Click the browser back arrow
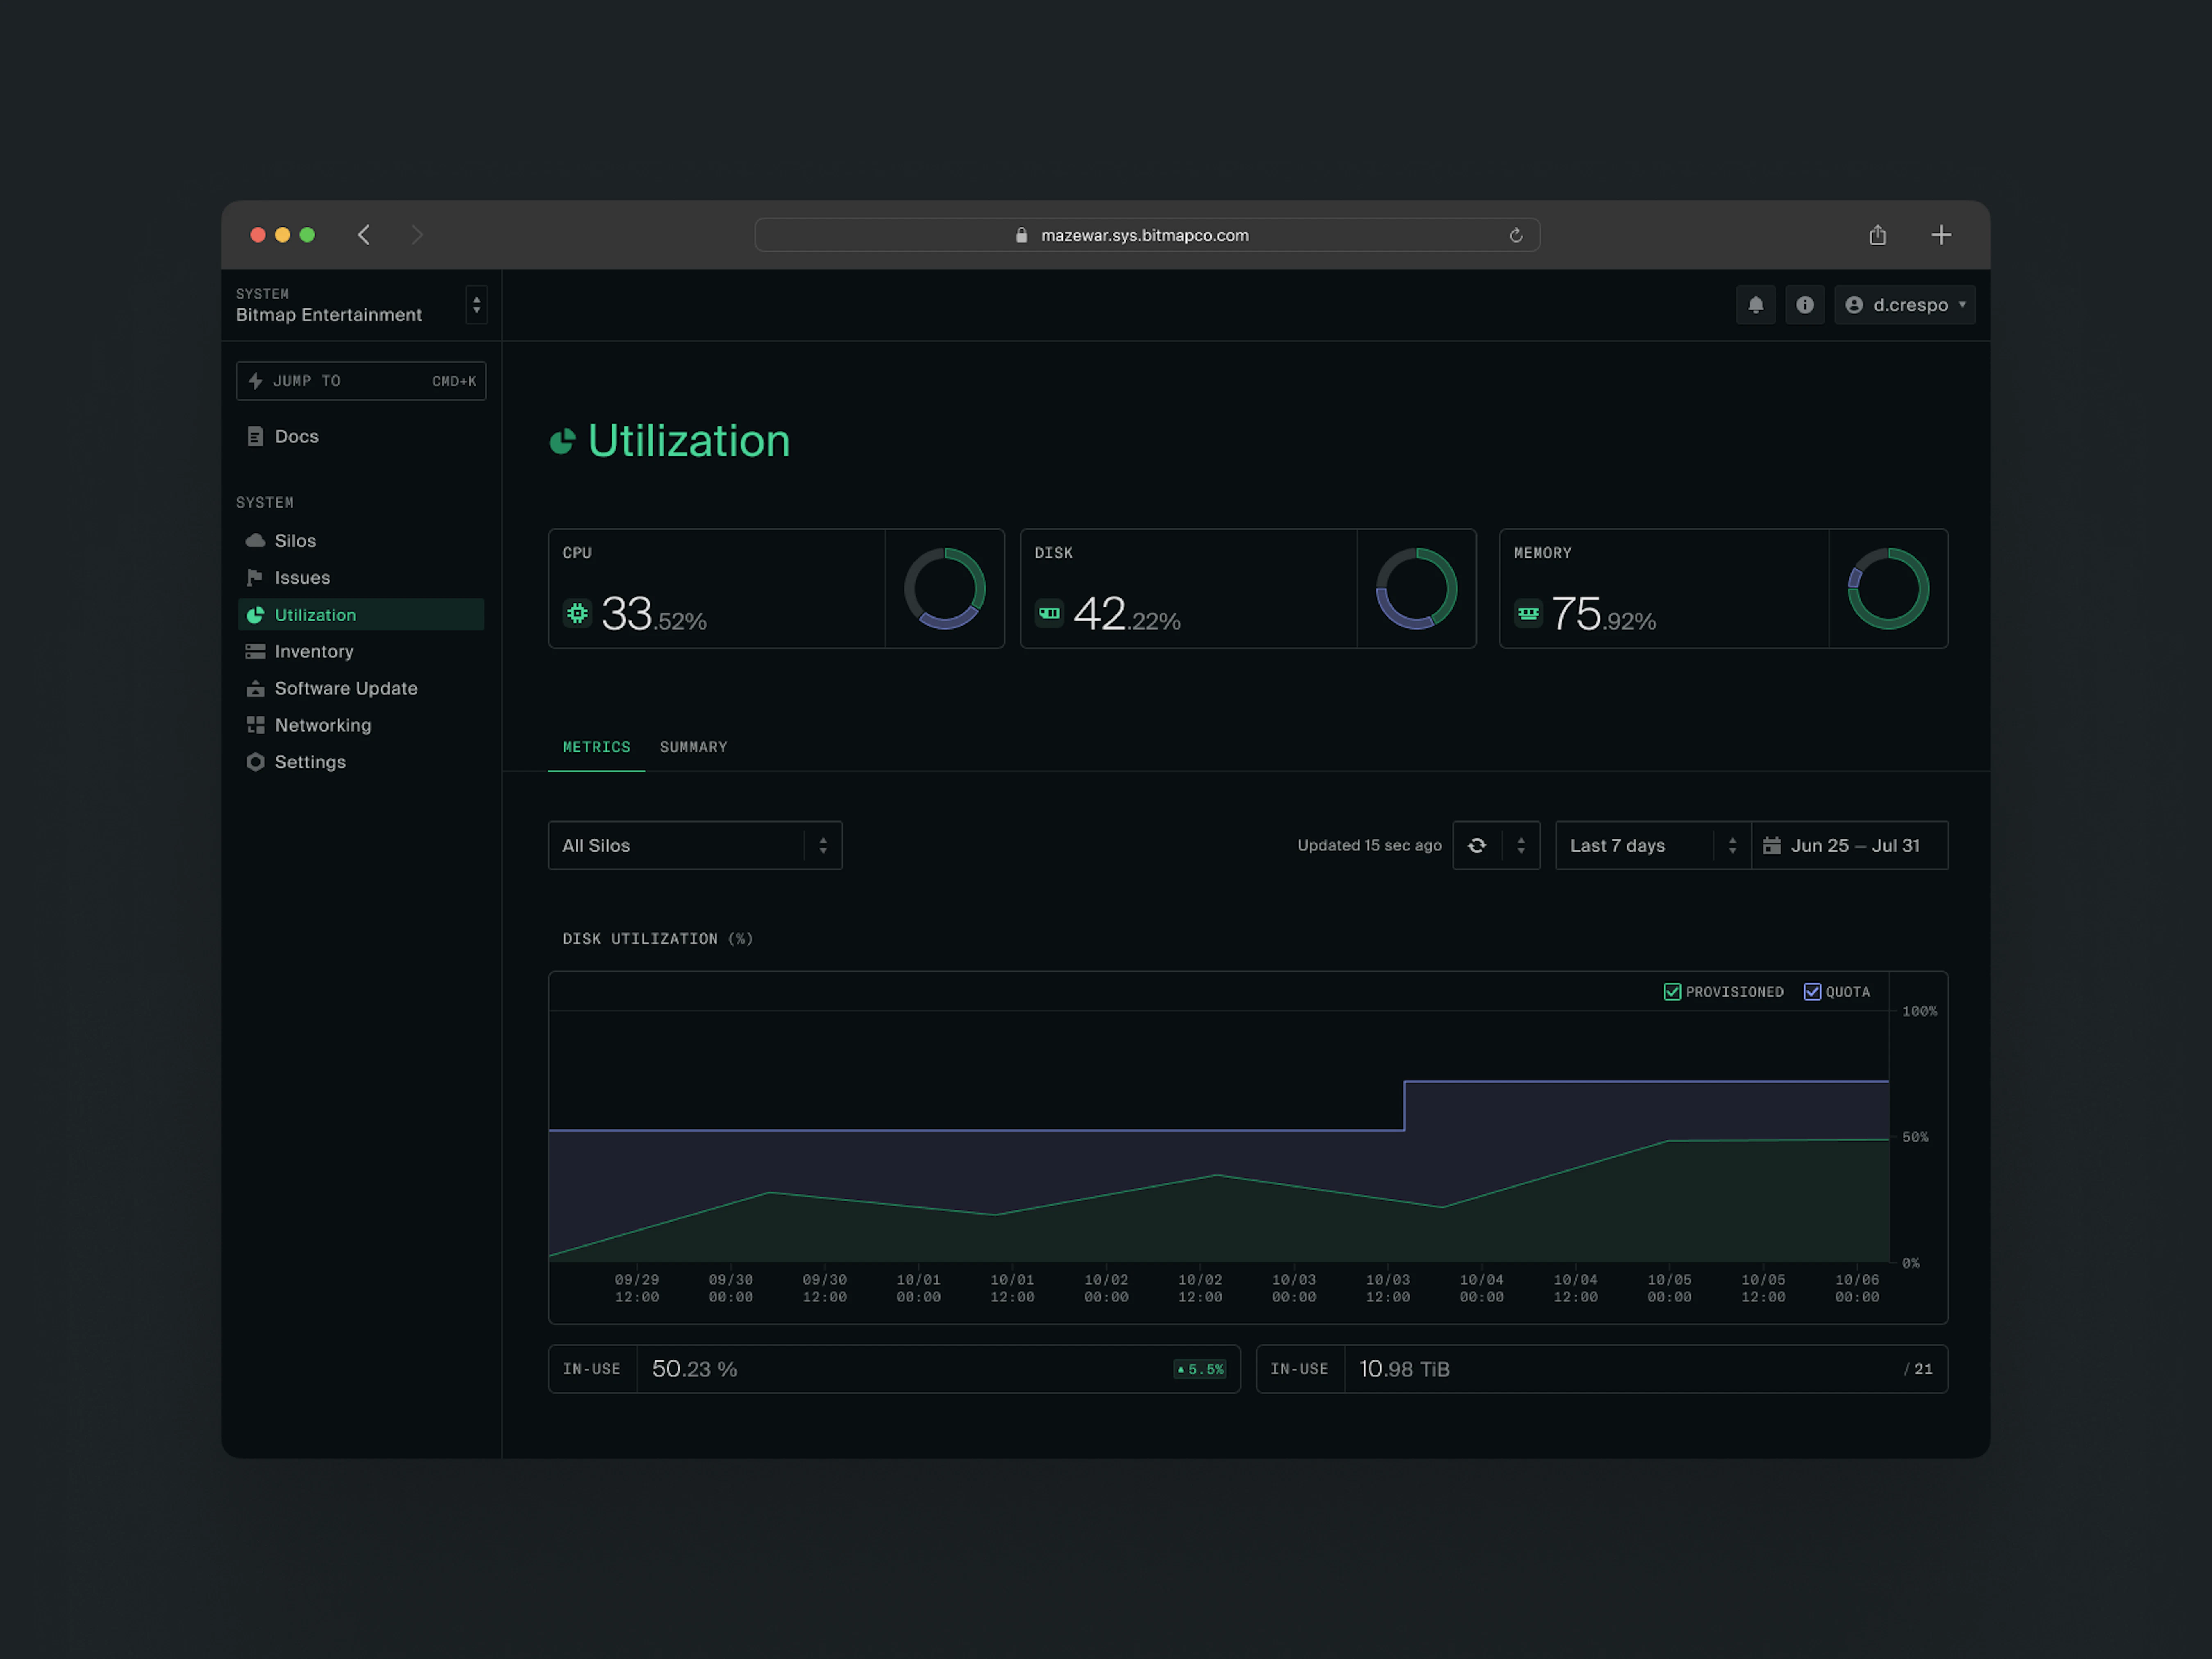The image size is (2212, 1659). [x=364, y=235]
